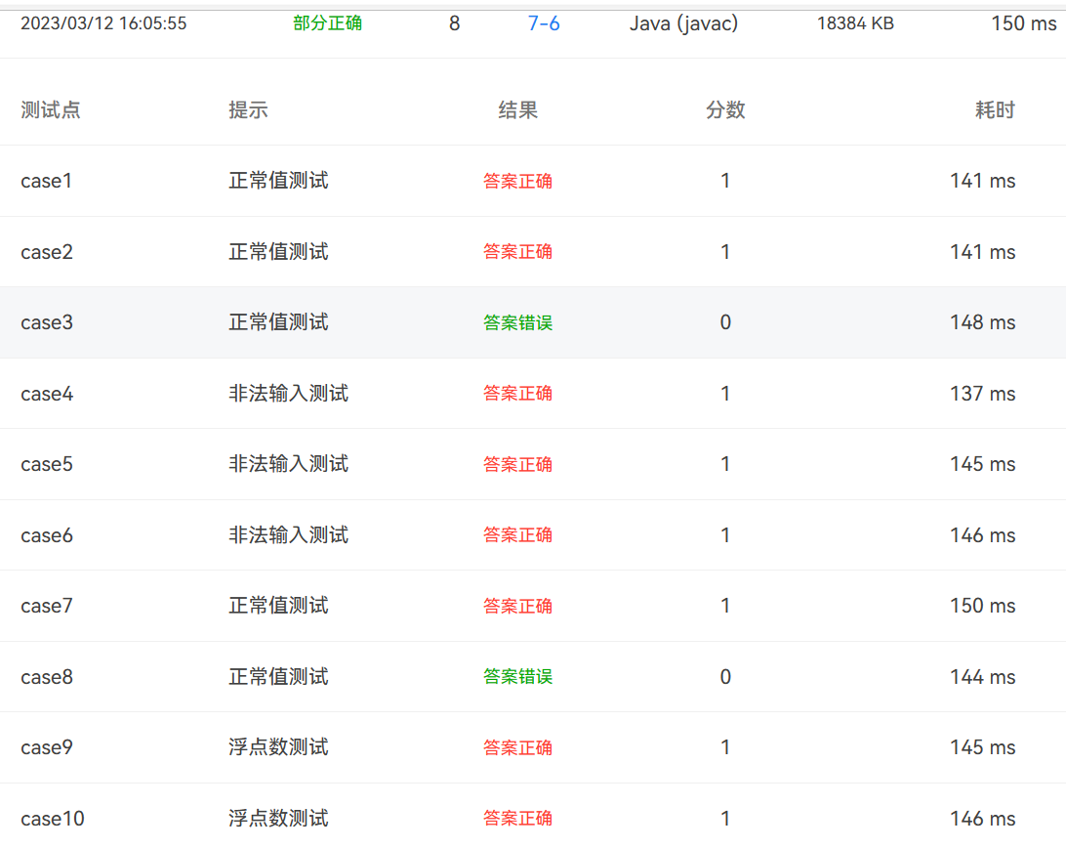The width and height of the screenshot is (1066, 848).
Task: Click 非法输入测试 hint in case4 row
Action: 288,394
